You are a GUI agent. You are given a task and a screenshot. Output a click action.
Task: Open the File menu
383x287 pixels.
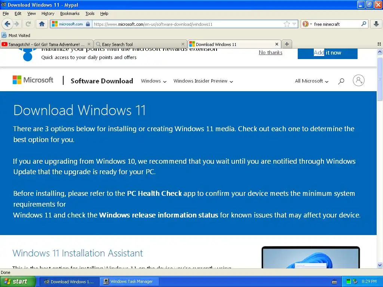point(6,13)
